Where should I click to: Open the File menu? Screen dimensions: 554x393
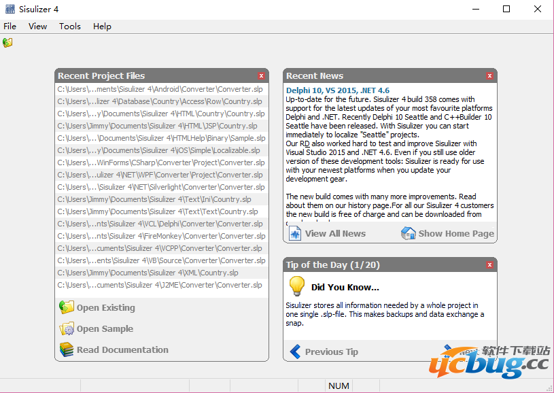[10, 27]
